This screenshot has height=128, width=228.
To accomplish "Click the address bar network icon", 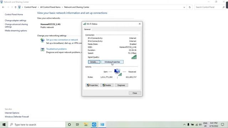I will pyautogui.click(x=19, y=7).
